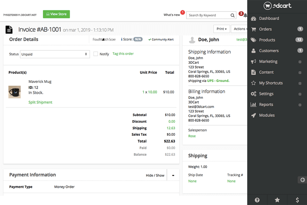307x205 pixels.
Task: Click the star favorites icon
Action: 277,200
